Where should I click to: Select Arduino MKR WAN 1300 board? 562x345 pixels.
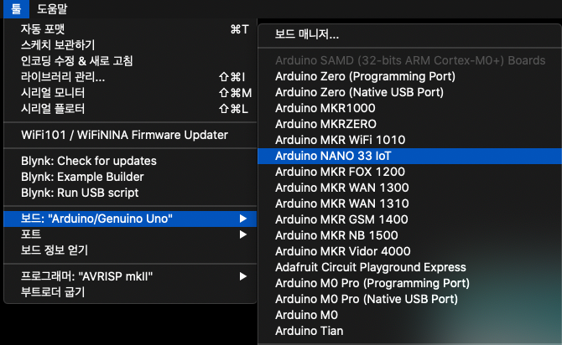pyautogui.click(x=409, y=188)
